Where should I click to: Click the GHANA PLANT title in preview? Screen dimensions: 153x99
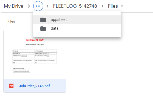point(35,40)
